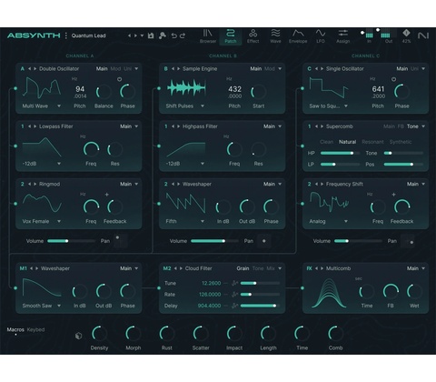Click the Native Instruments logo

tap(423, 35)
